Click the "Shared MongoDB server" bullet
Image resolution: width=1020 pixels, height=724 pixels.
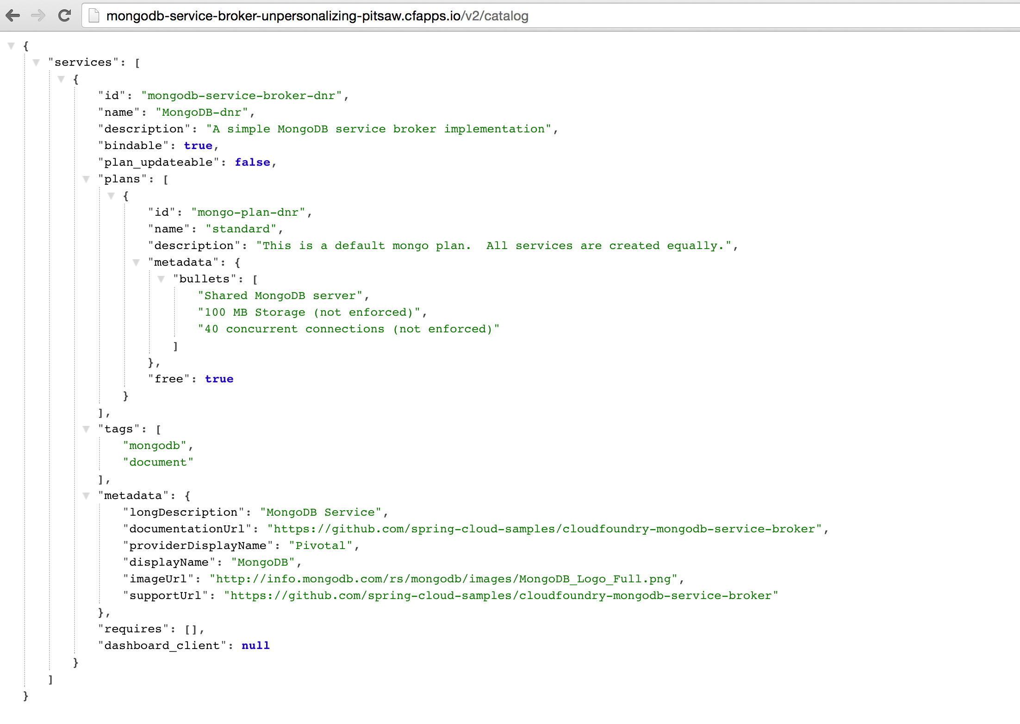tap(280, 296)
